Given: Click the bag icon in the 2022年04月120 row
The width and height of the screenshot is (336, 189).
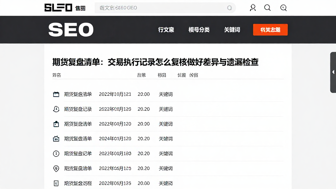Looking at the screenshot, I should pos(56,124).
